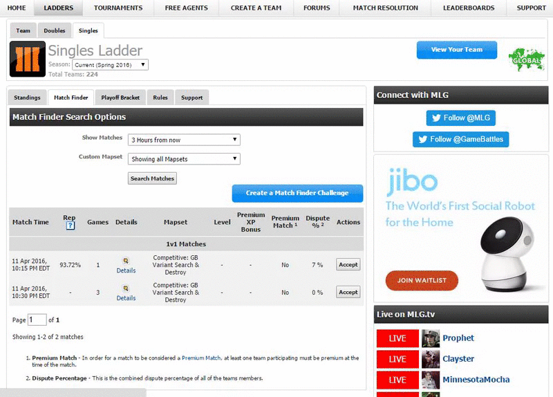
Task: Open Details link for the 3-game match
Action: pyautogui.click(x=126, y=298)
